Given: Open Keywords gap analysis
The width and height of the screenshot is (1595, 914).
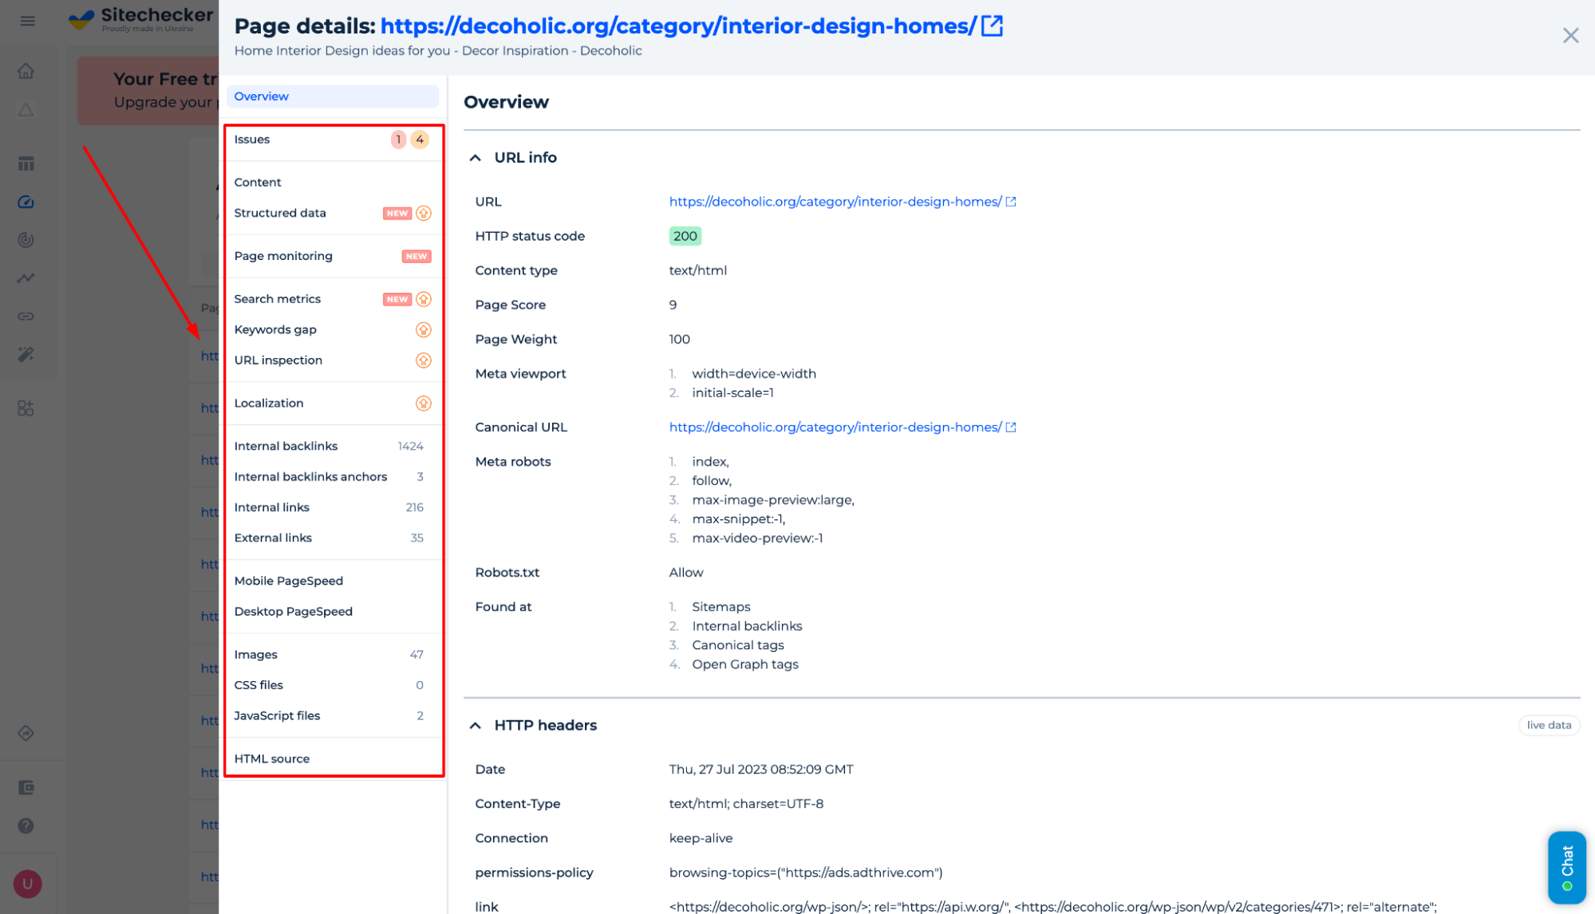Looking at the screenshot, I should pos(276,329).
